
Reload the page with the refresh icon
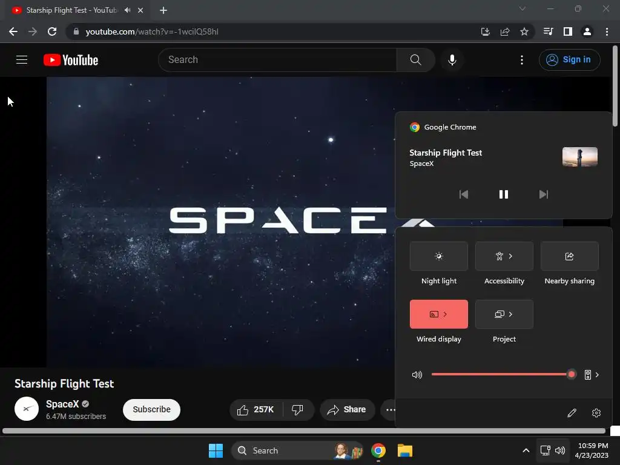point(52,31)
